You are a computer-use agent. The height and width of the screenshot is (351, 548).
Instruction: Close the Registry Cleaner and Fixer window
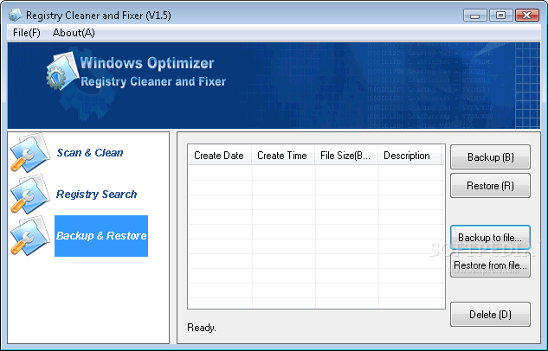pyautogui.click(x=526, y=16)
